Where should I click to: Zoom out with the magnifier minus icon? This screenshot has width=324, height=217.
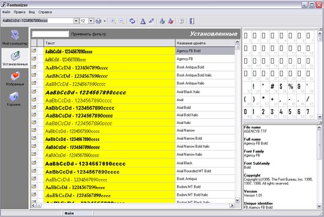coord(121,21)
